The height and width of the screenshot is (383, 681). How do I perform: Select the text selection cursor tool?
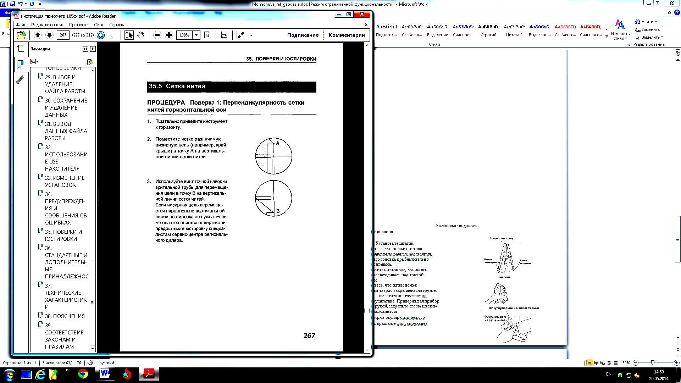click(x=129, y=35)
